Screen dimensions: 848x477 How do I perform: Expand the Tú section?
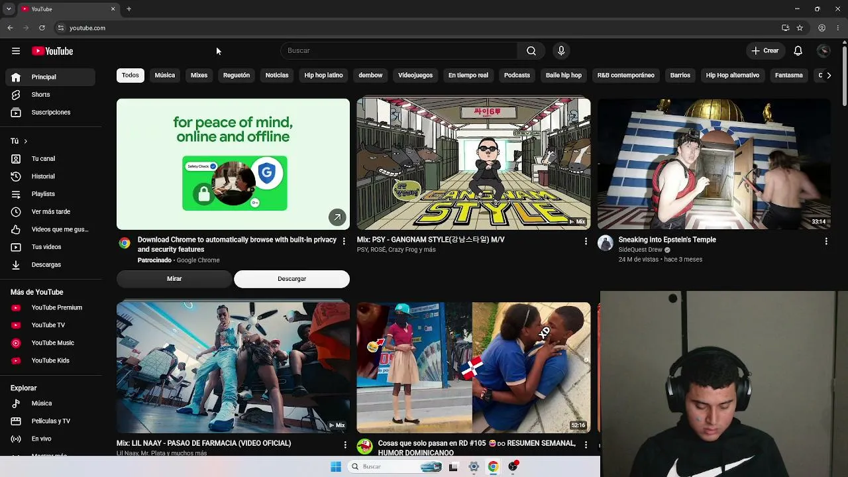pyautogui.click(x=19, y=141)
